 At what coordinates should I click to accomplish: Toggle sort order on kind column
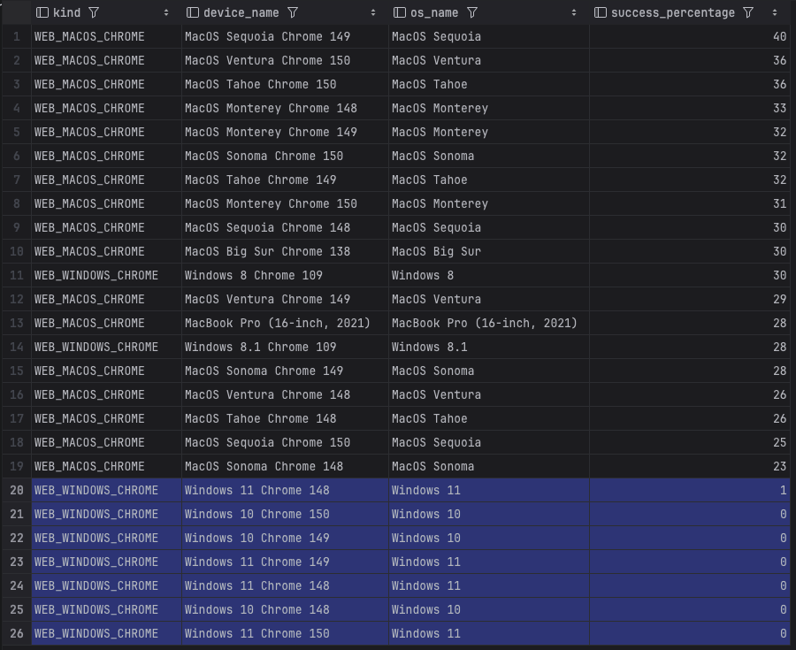[166, 12]
